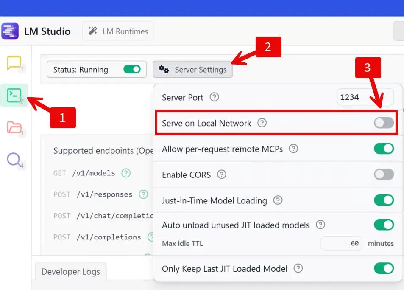Image resolution: width=404 pixels, height=290 pixels.
Task: Toggle the server Status: Running switch
Action: pos(132,69)
